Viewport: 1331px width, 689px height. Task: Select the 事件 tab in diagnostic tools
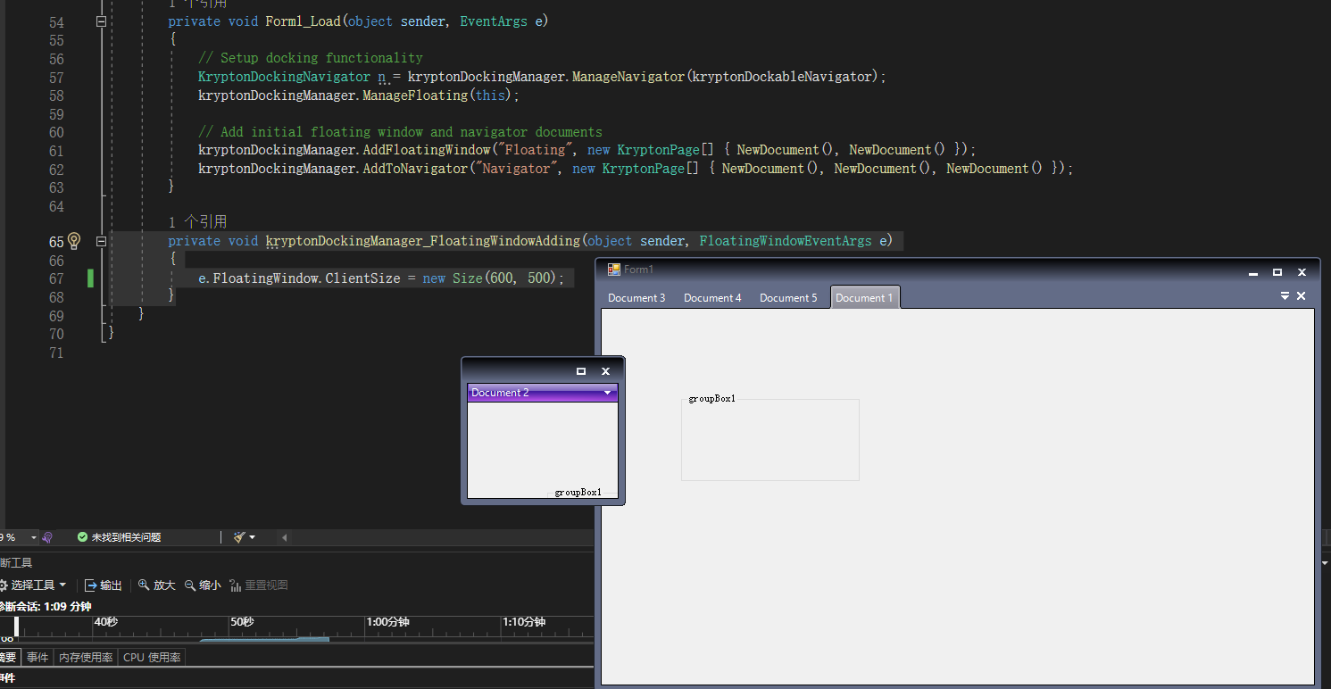[37, 657]
